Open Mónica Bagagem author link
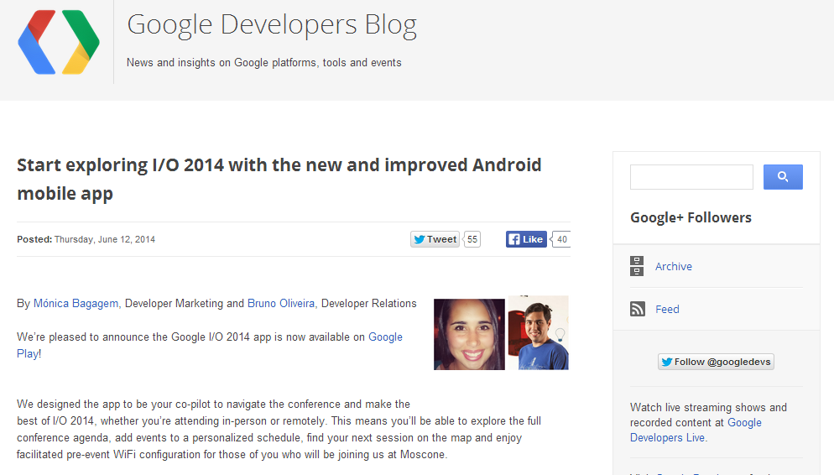This screenshot has width=834, height=475. (x=76, y=303)
